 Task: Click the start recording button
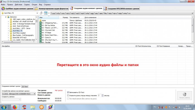click(x=184, y=95)
